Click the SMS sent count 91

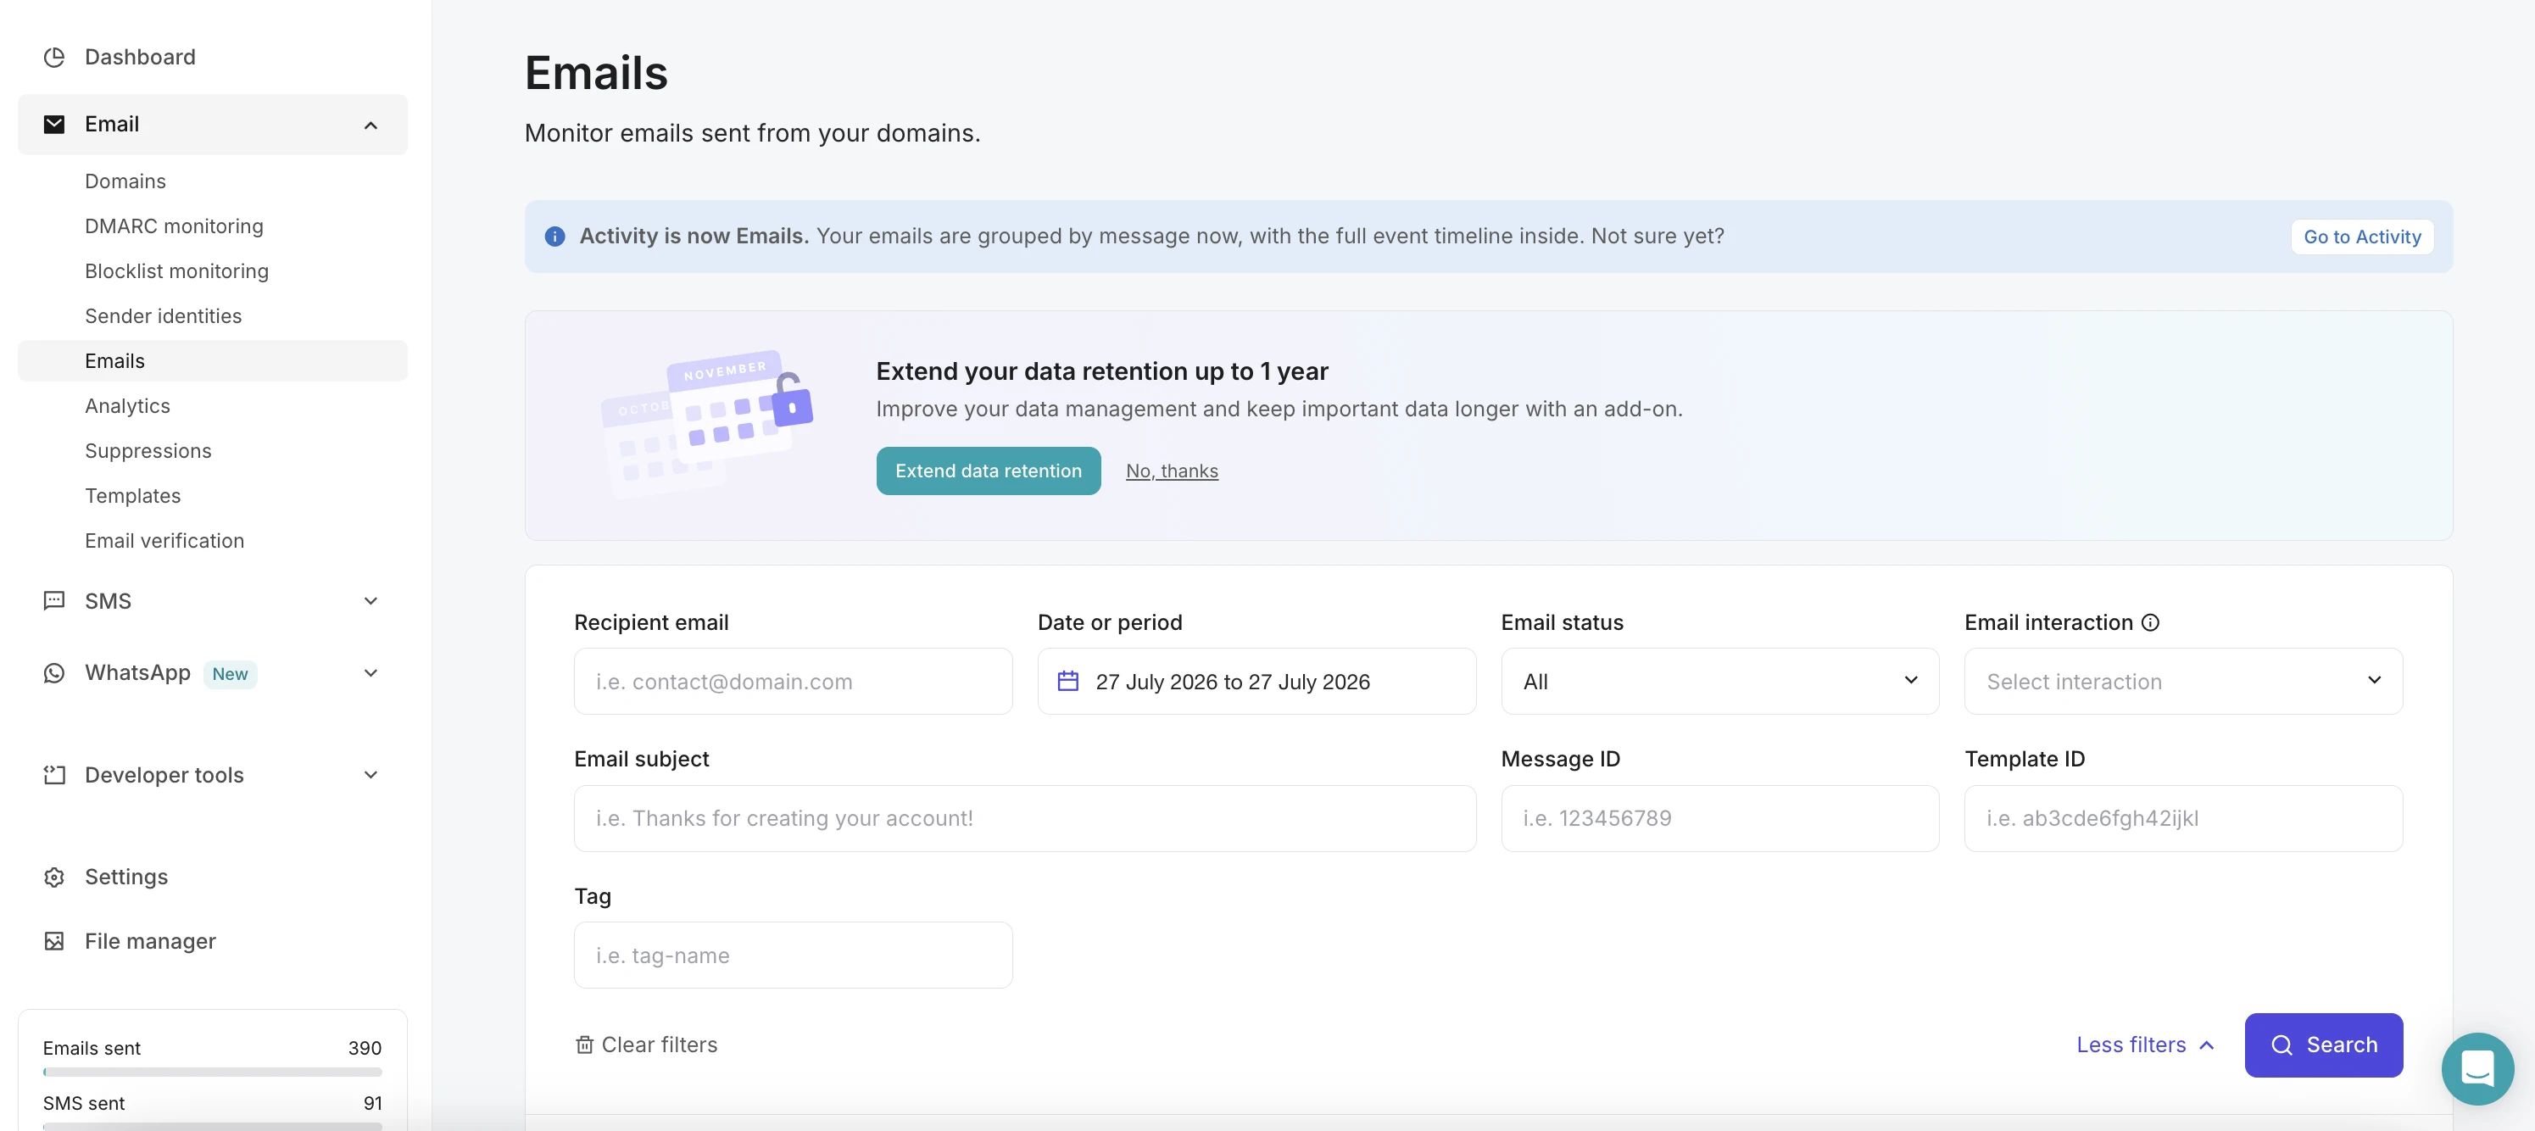pyautogui.click(x=372, y=1103)
